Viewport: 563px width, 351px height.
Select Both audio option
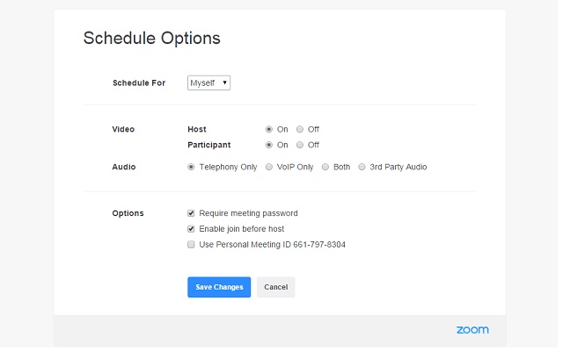(x=325, y=167)
